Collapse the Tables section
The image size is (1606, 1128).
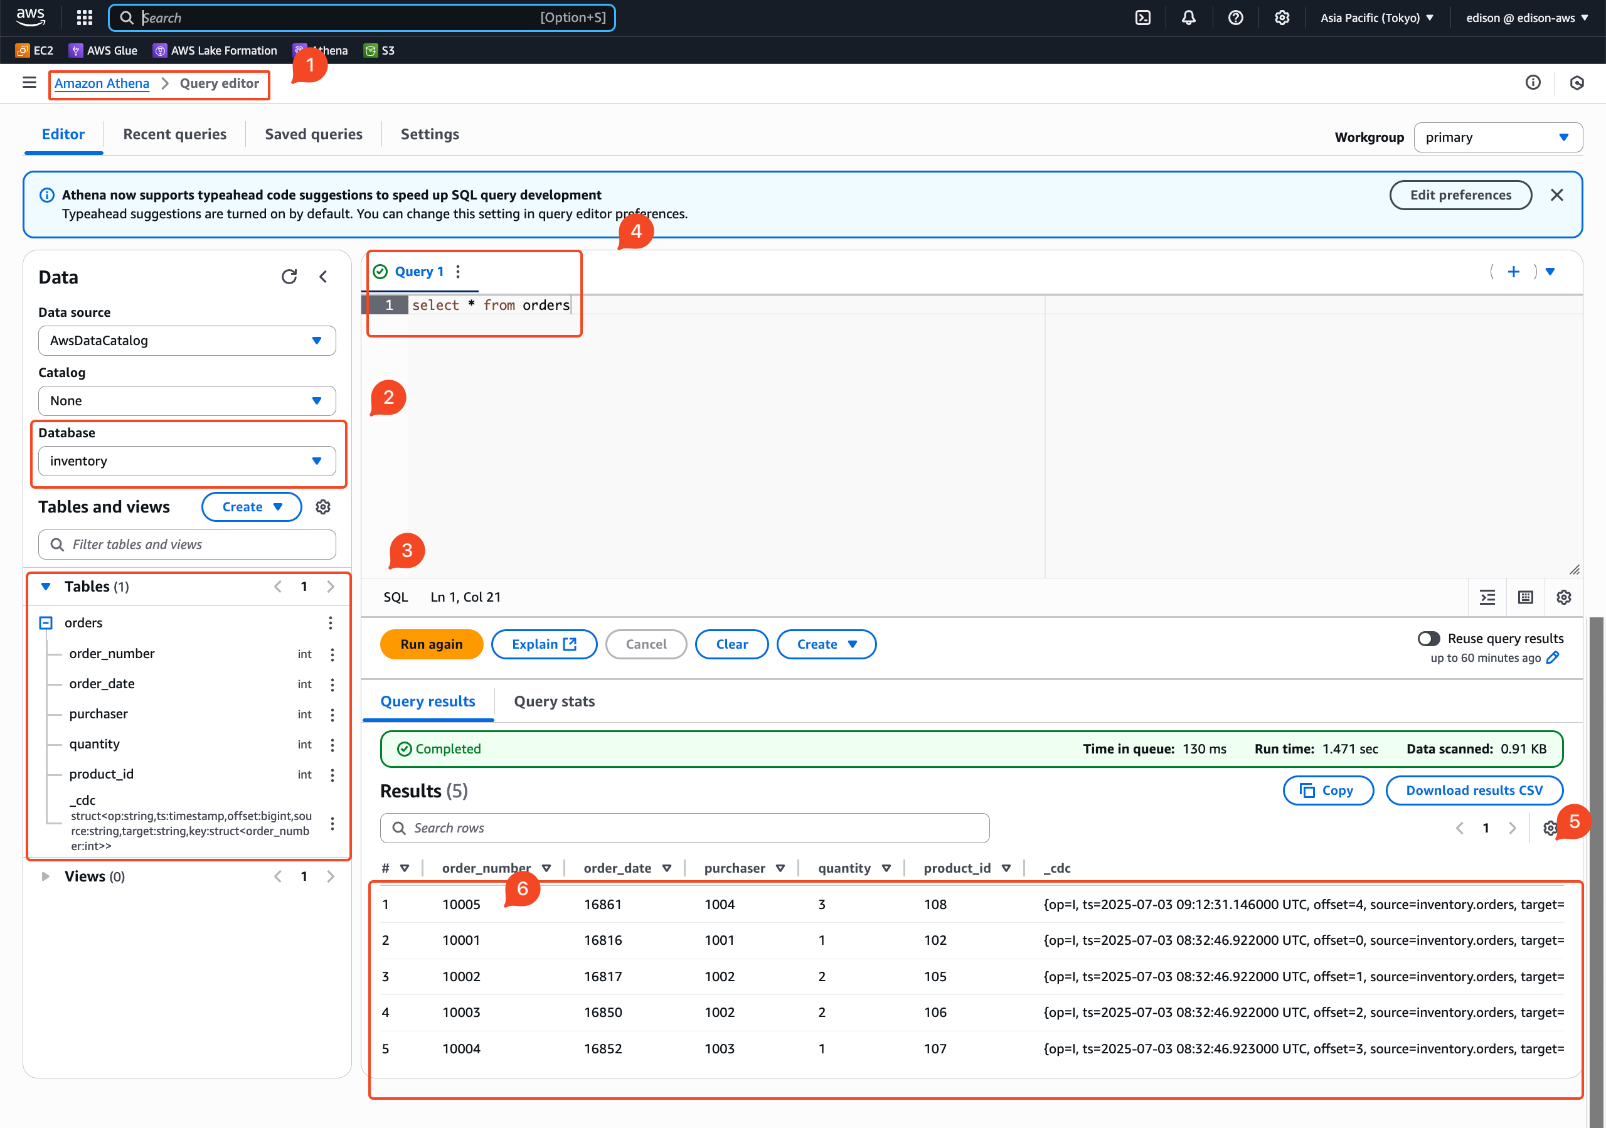[x=46, y=586]
